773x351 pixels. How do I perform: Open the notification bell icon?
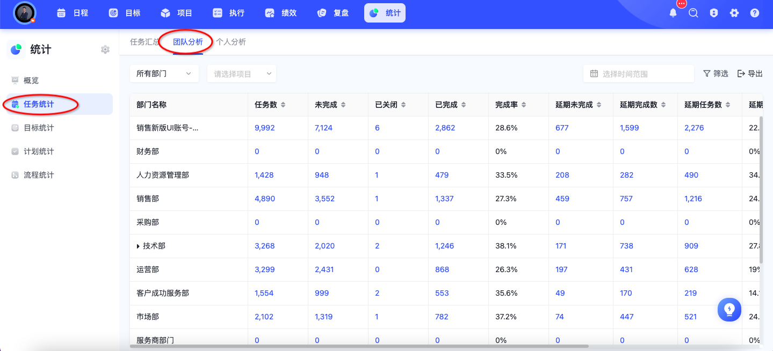point(673,13)
